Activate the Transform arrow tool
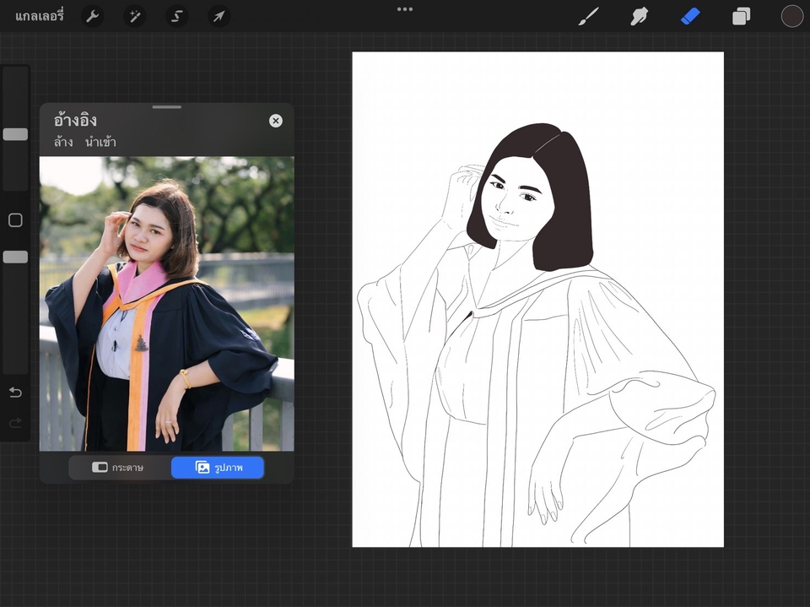The width and height of the screenshot is (810, 607). pyautogui.click(x=219, y=16)
